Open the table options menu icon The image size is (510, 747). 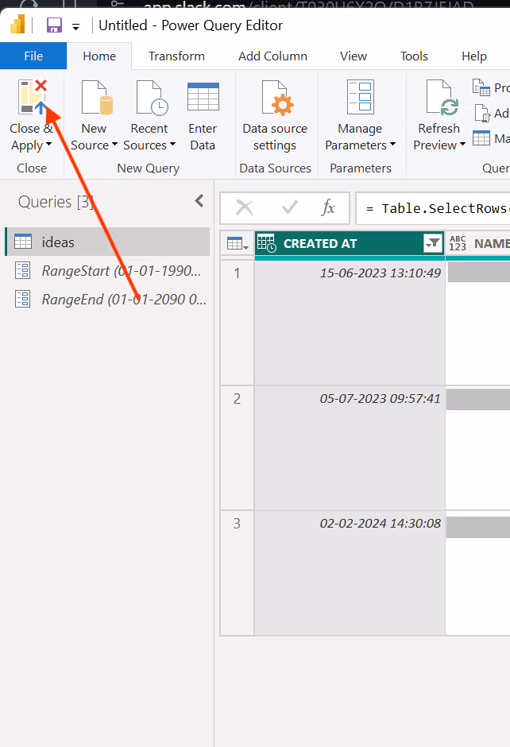(238, 244)
